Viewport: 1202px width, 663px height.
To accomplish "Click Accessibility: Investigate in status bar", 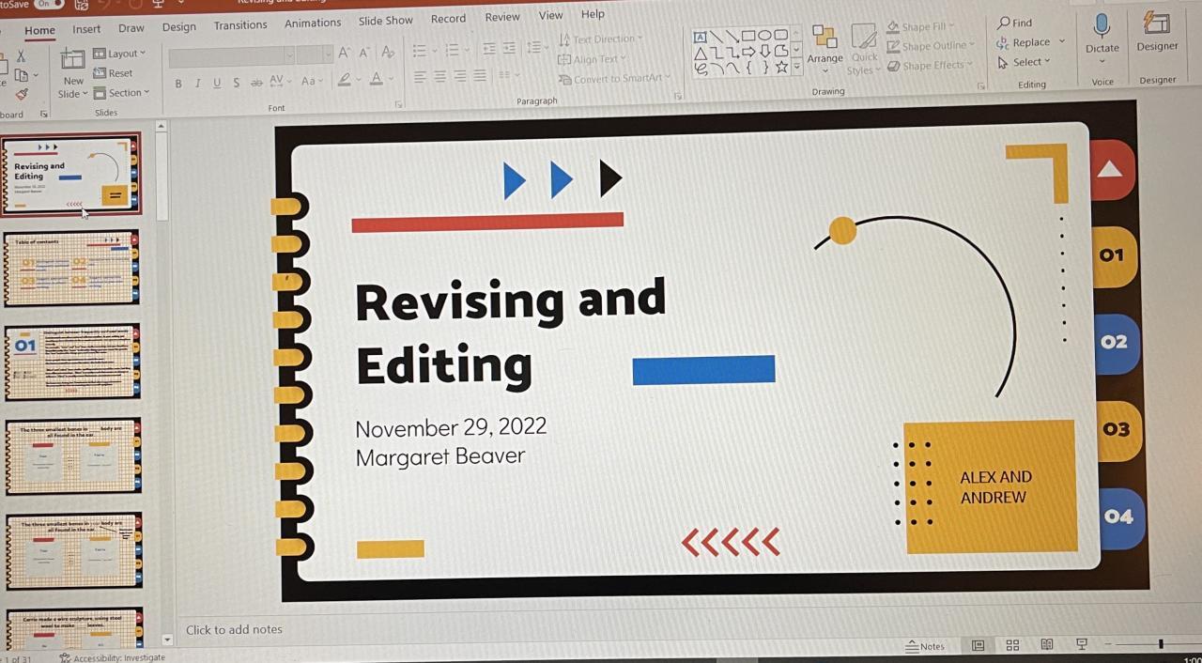I will point(112,657).
